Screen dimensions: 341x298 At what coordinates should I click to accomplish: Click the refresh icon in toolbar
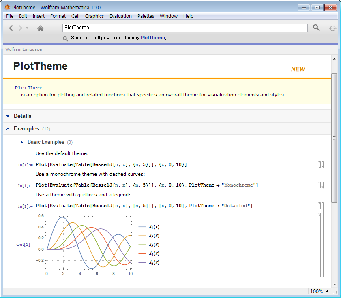[x=332, y=28]
